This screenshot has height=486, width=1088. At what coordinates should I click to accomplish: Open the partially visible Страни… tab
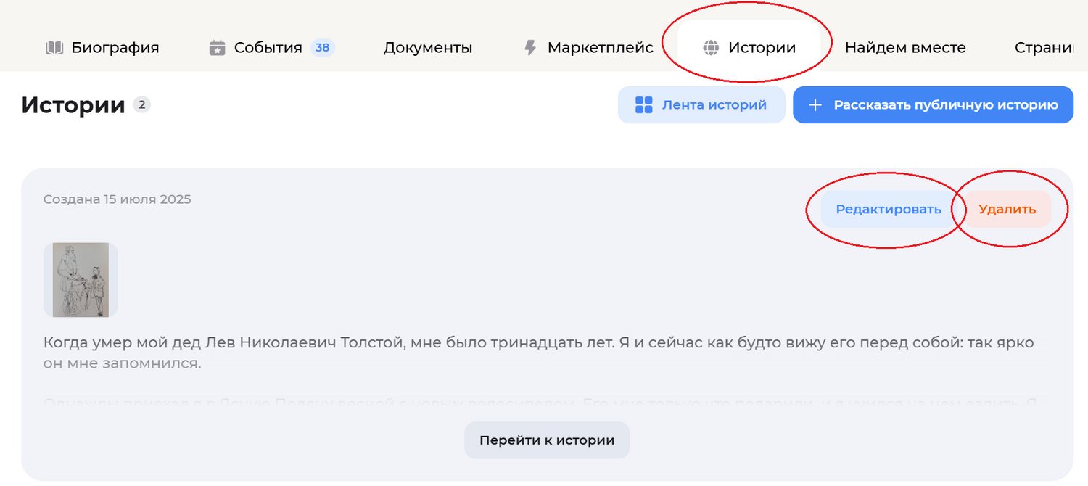click(1043, 48)
